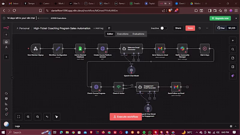Open the home overview in sidebar

(x=6, y=42)
